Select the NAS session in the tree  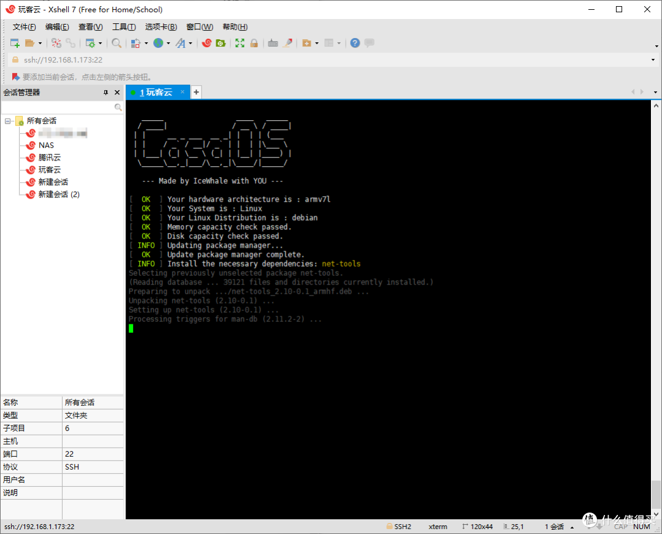click(x=45, y=145)
